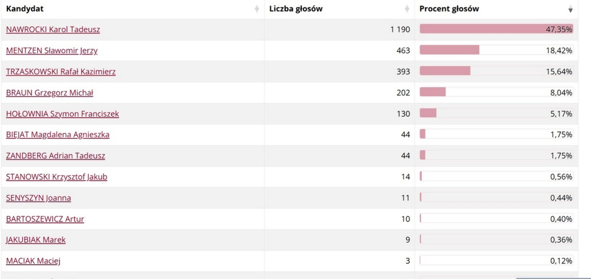Open MENTZEN Sławomir Jerzy candidate link
The image size is (591, 279).
[52, 51]
